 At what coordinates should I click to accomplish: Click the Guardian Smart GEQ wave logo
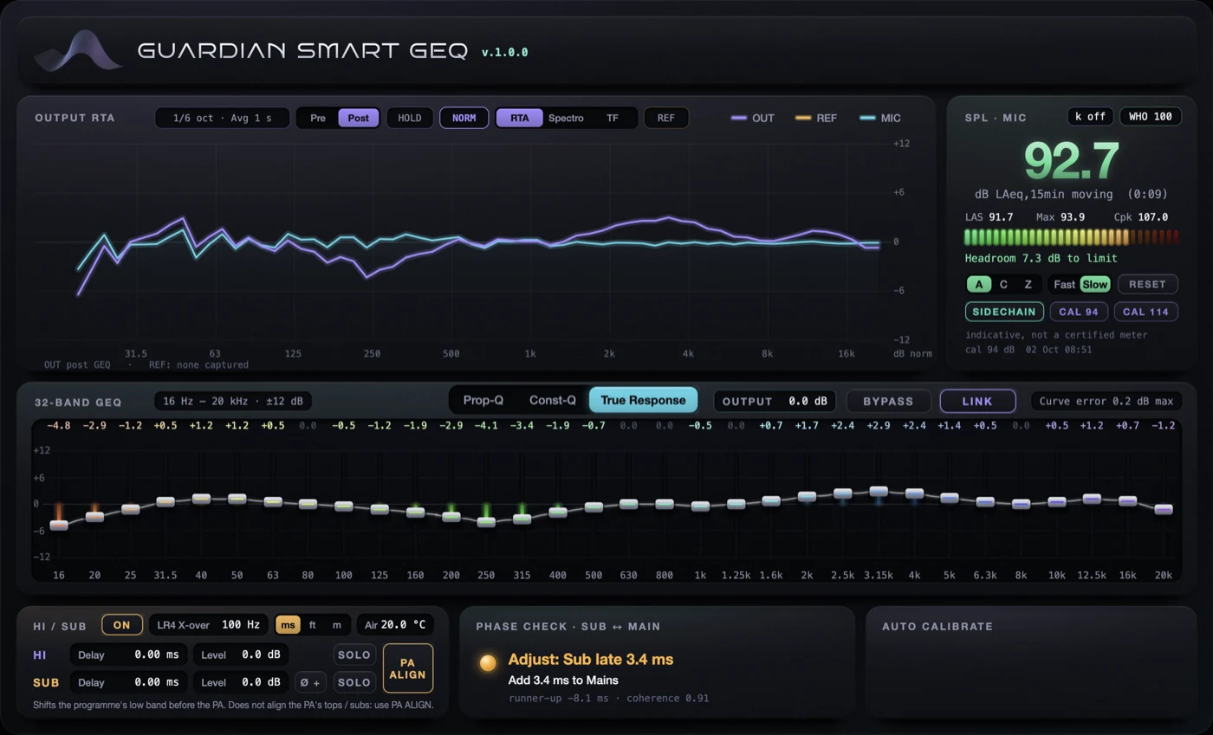pos(79,50)
